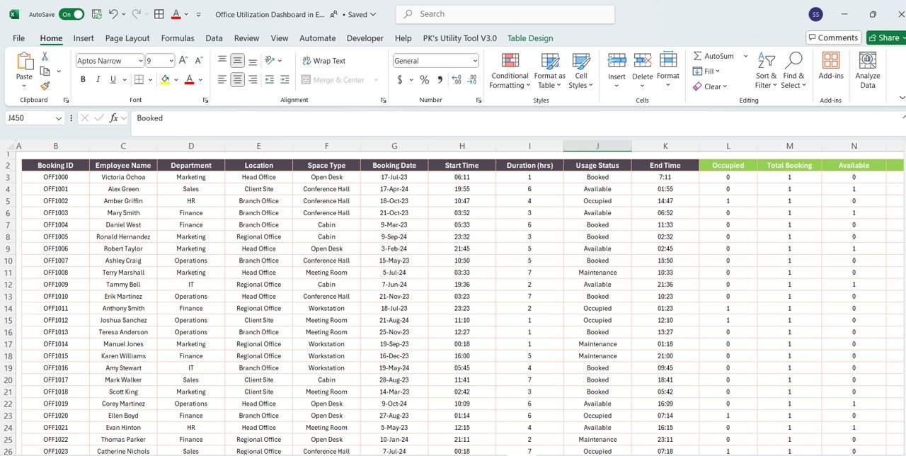Turn off the AutoSave switch

pos(71,14)
